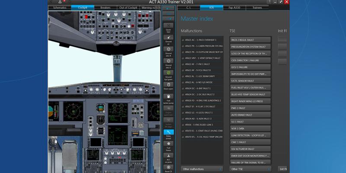The width and height of the screenshot is (346, 173).
Task: Select ATA27 SF 4-FLAP 2 SYS FAULT row
Action: [x=202, y=106]
